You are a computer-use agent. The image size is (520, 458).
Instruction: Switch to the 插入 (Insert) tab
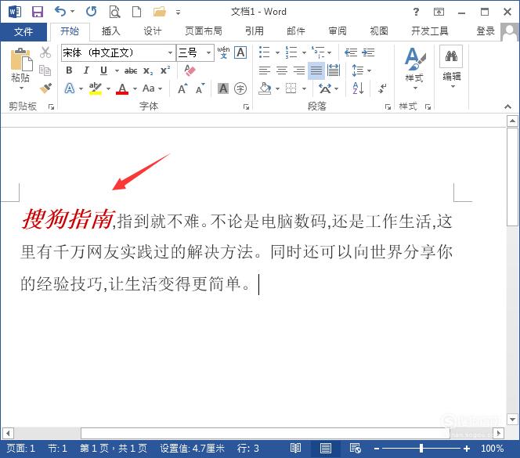coord(110,31)
